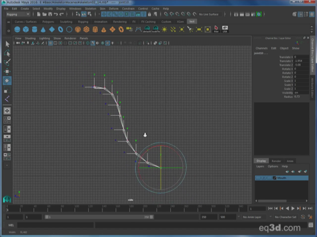Image resolution: width=317 pixels, height=237 pixels.
Task: Click the NURBS sphere shelf icon
Action: (17, 29)
